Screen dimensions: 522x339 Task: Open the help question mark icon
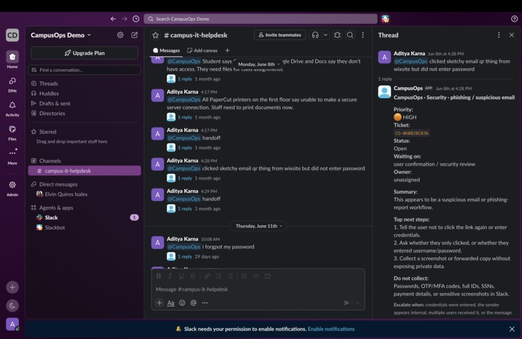coord(514,19)
